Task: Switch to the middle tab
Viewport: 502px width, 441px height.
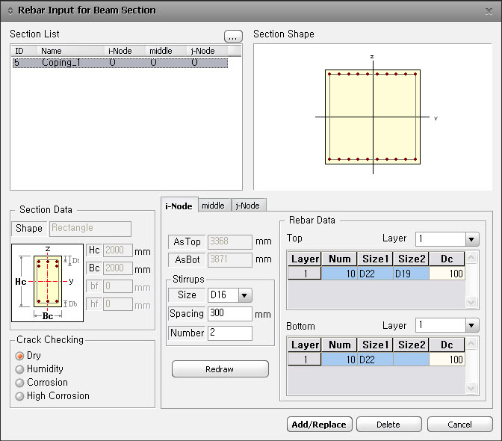Action: [x=213, y=206]
